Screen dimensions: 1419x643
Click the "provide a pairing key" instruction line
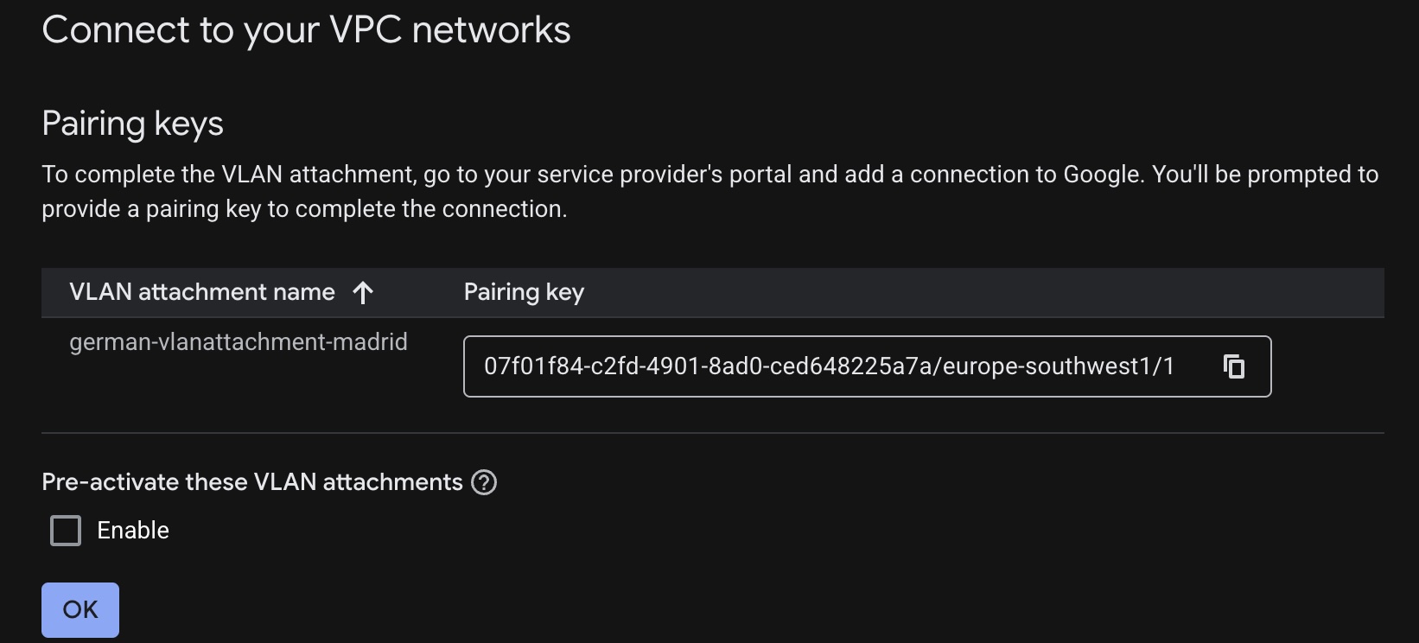(x=304, y=209)
